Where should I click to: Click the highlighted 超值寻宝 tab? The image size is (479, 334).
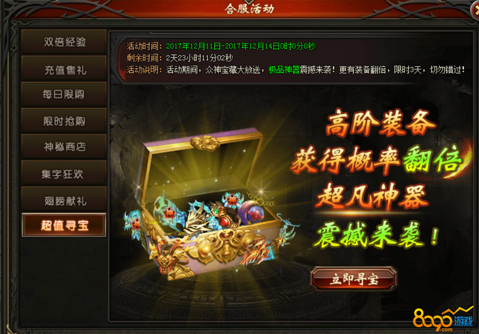(64, 225)
